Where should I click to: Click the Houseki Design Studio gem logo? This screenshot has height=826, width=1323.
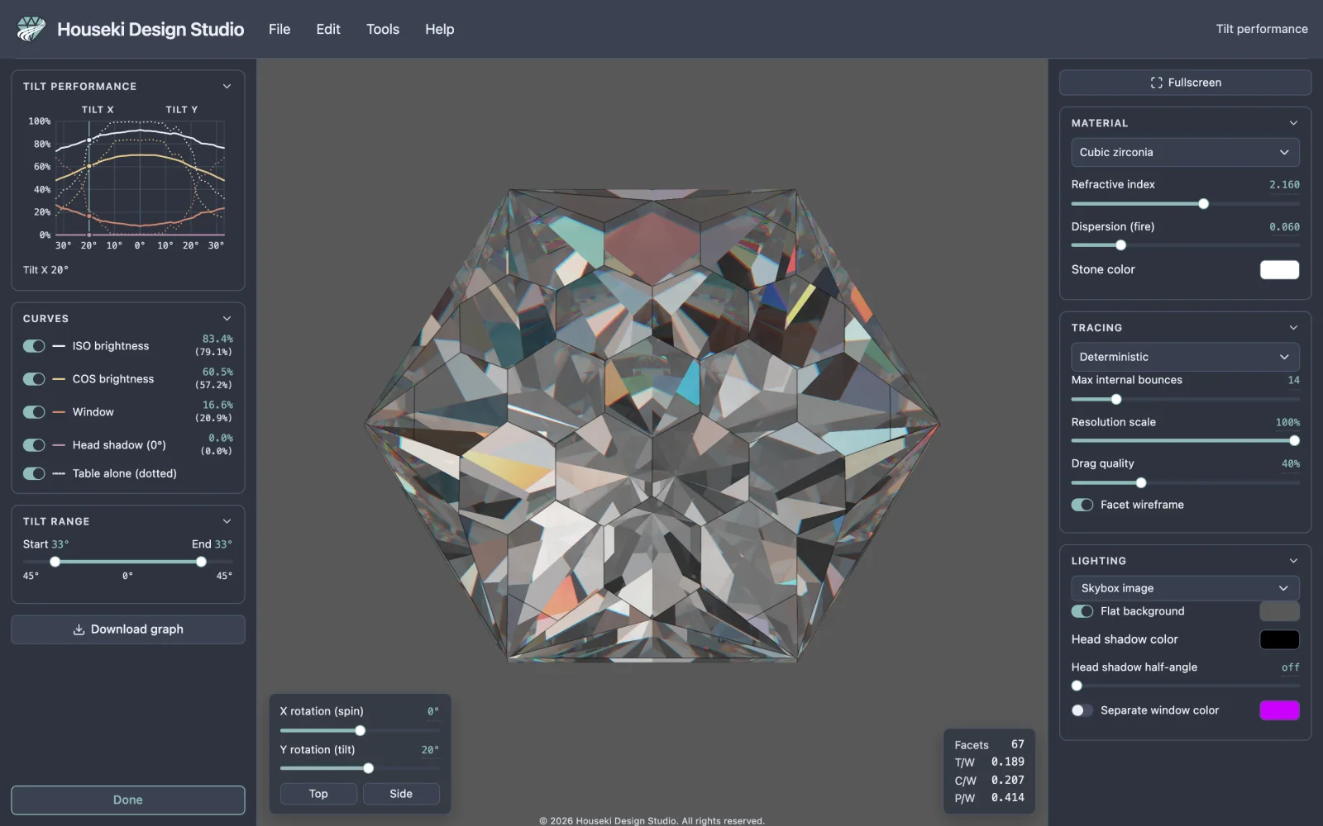tap(31, 29)
